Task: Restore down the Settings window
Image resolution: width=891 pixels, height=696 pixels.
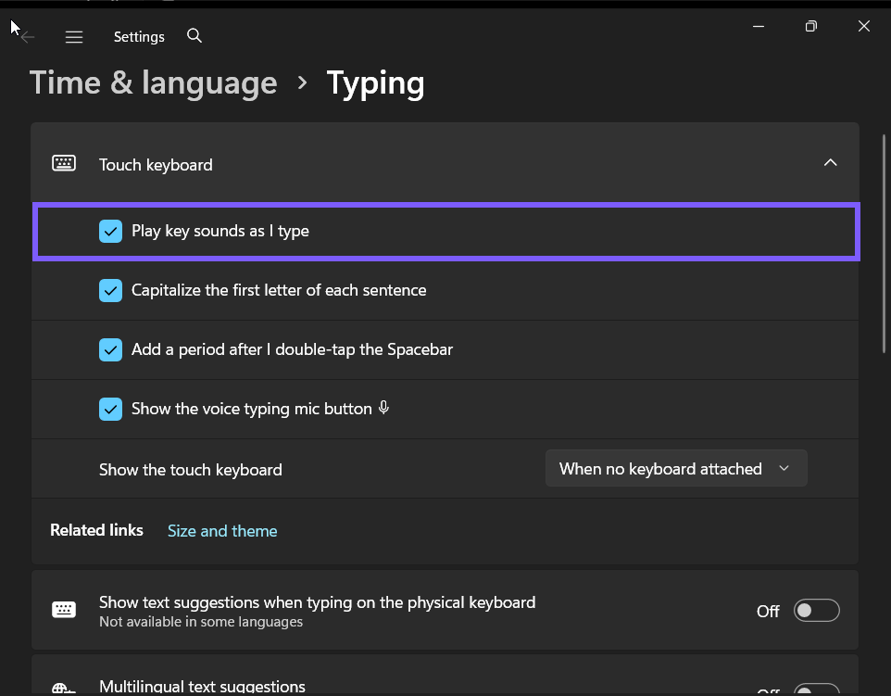Action: [810, 26]
